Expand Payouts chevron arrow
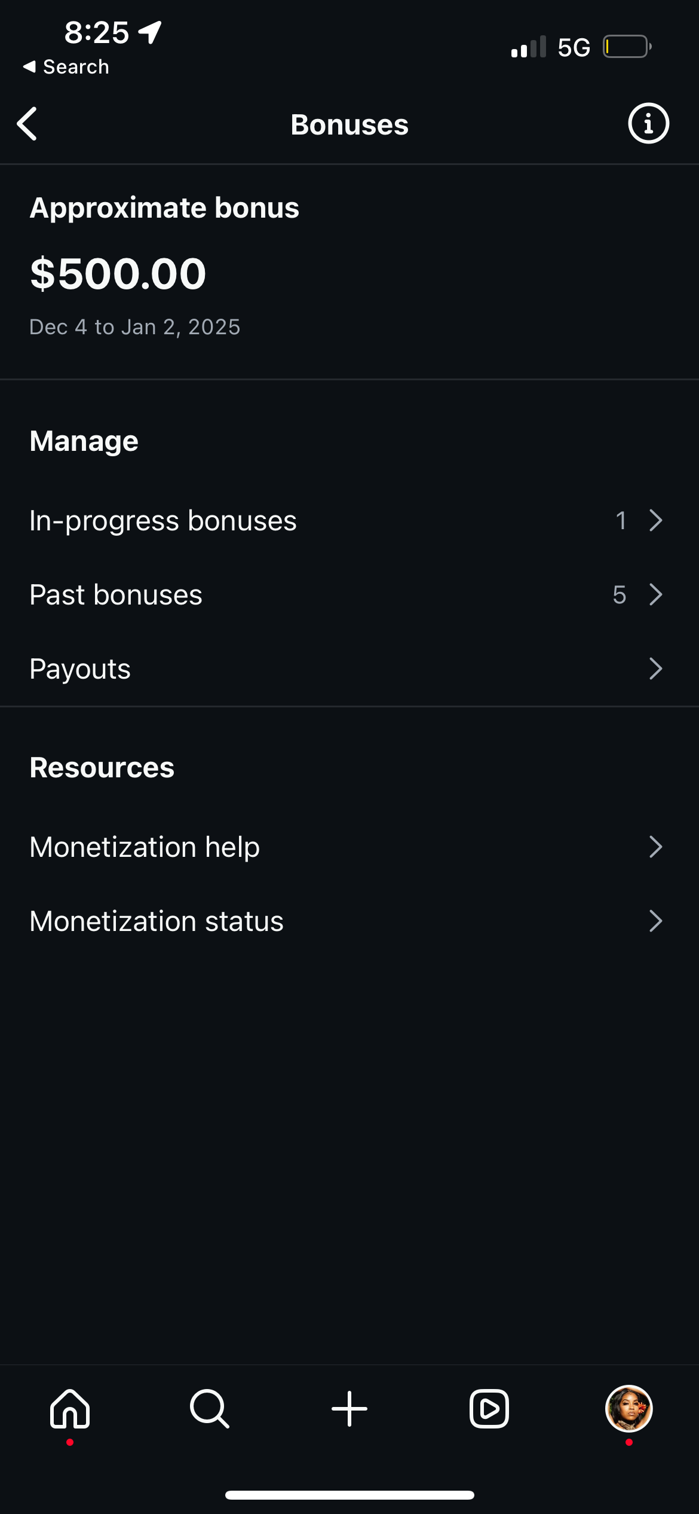 655,669
